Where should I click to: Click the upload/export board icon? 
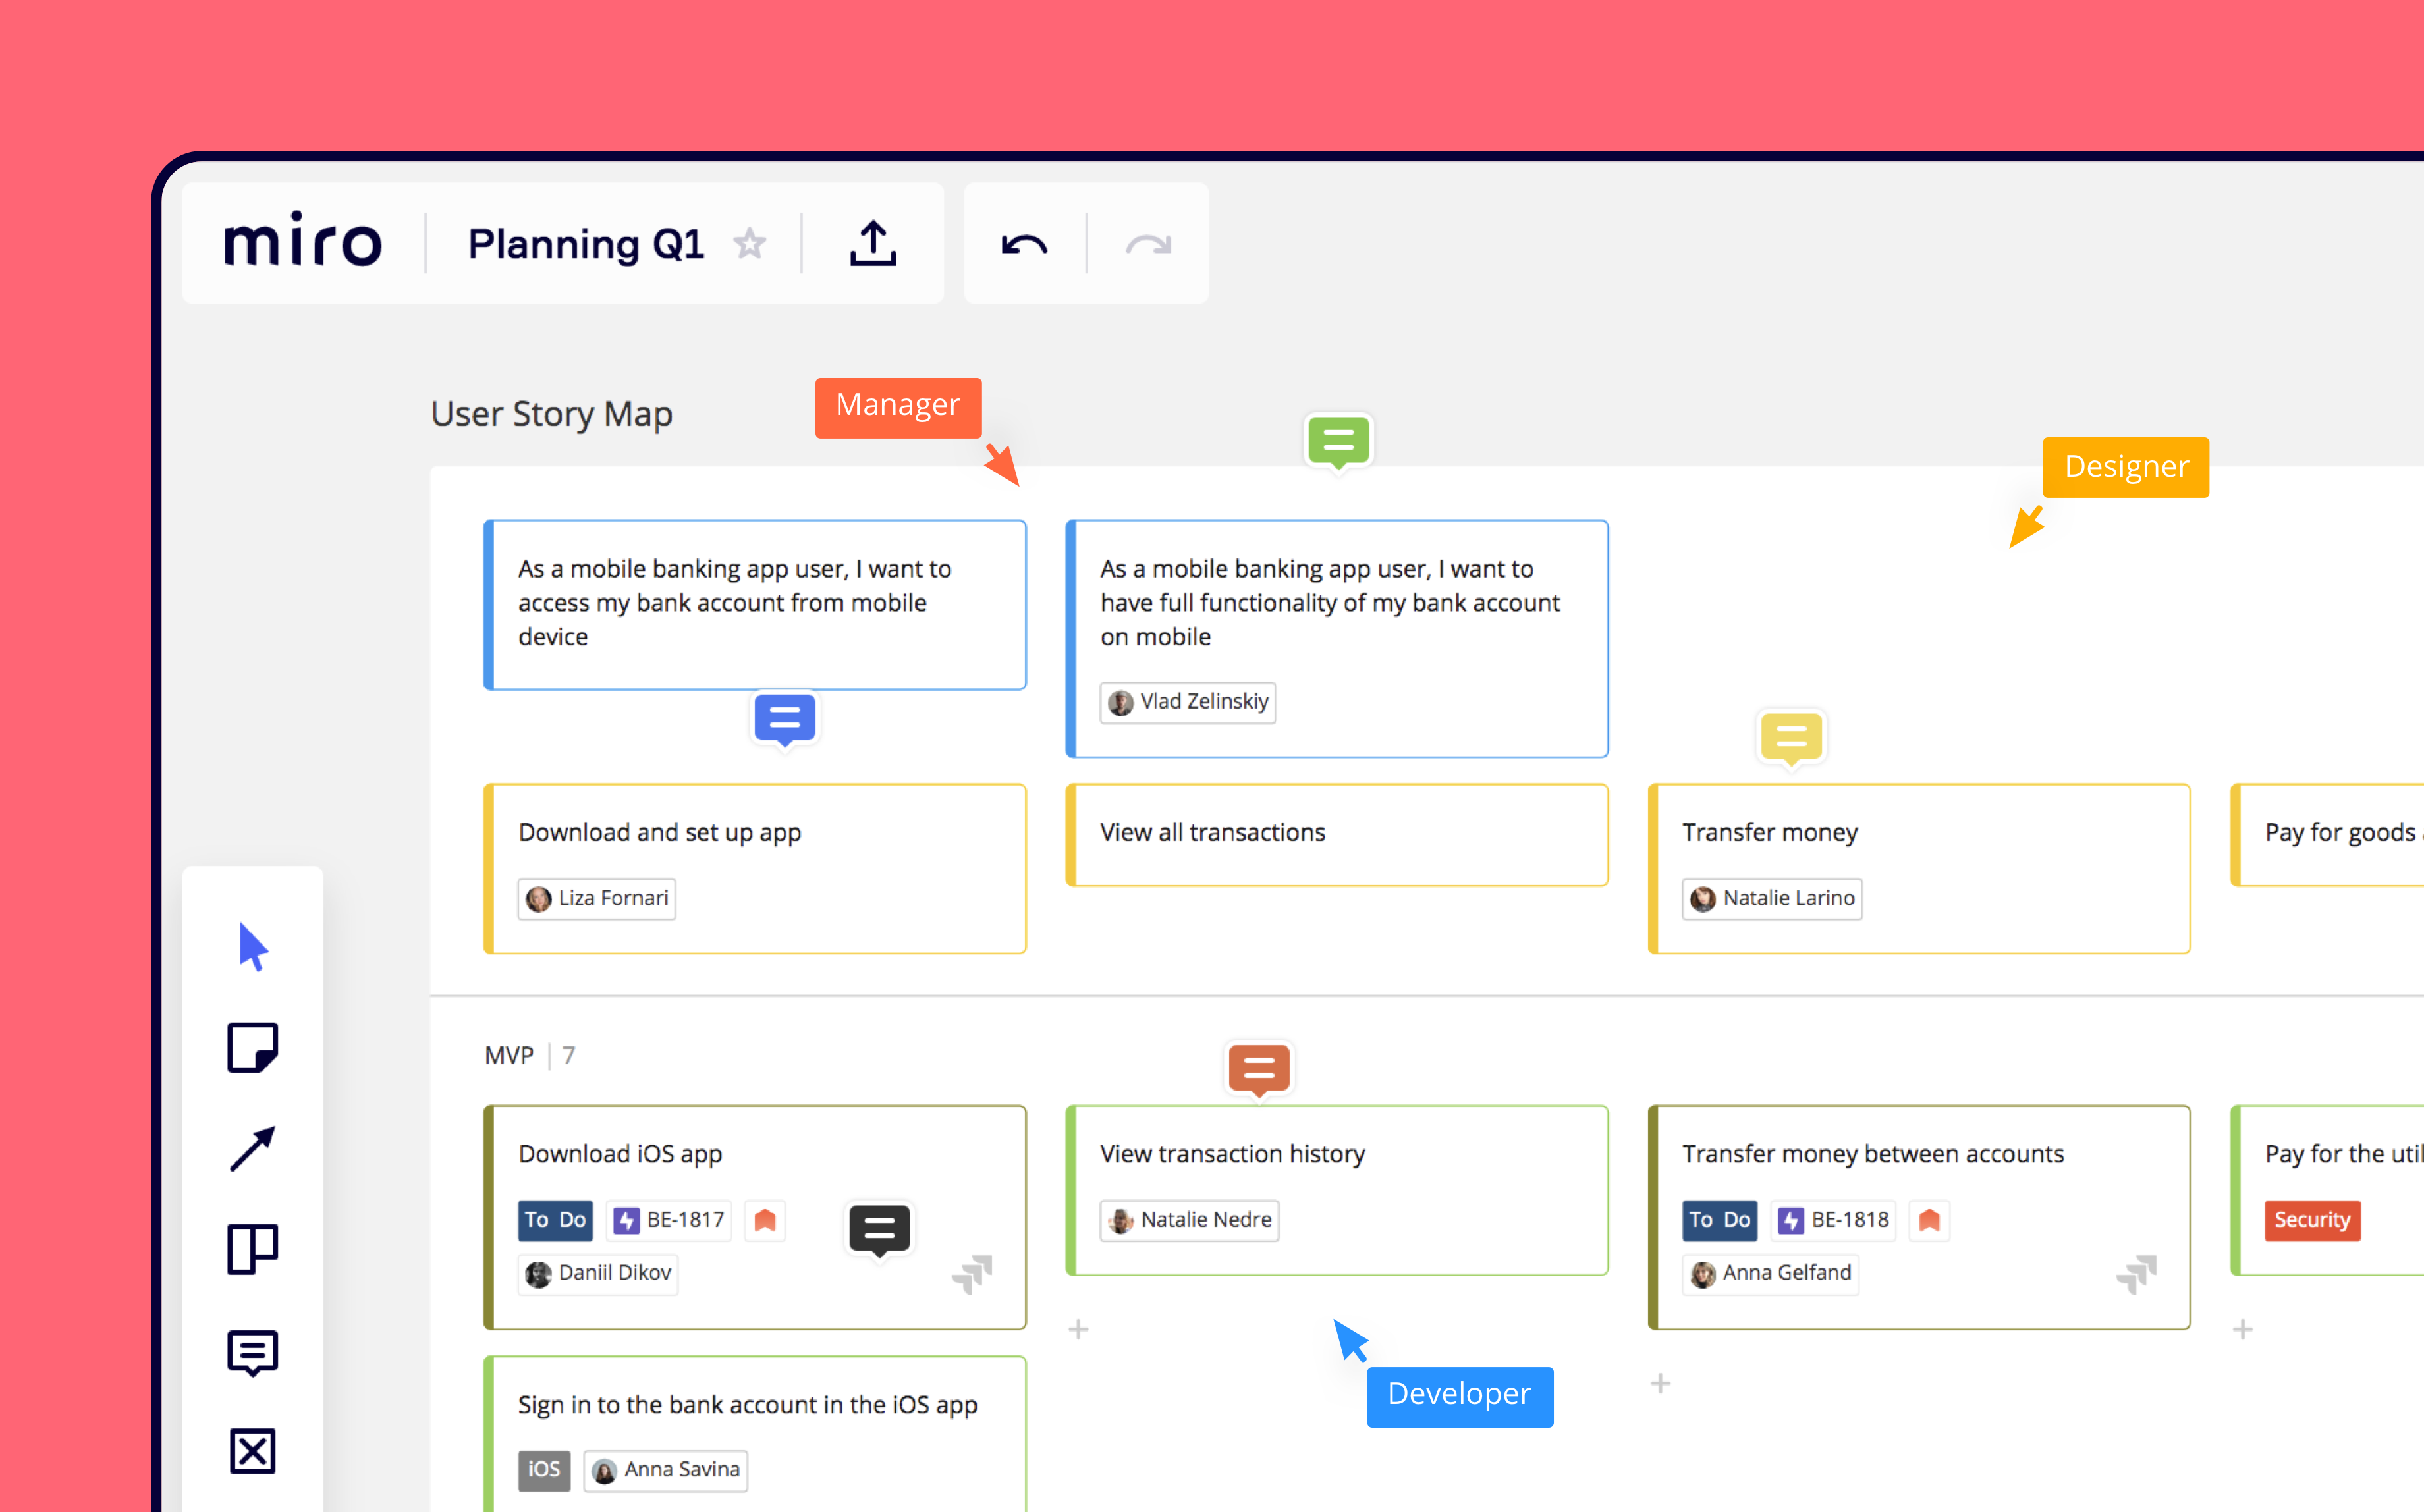coord(872,242)
